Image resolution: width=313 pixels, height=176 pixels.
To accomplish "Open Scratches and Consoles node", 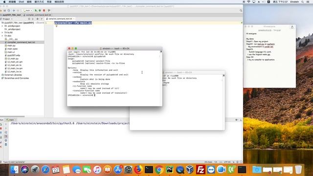I will tap(15, 78).
